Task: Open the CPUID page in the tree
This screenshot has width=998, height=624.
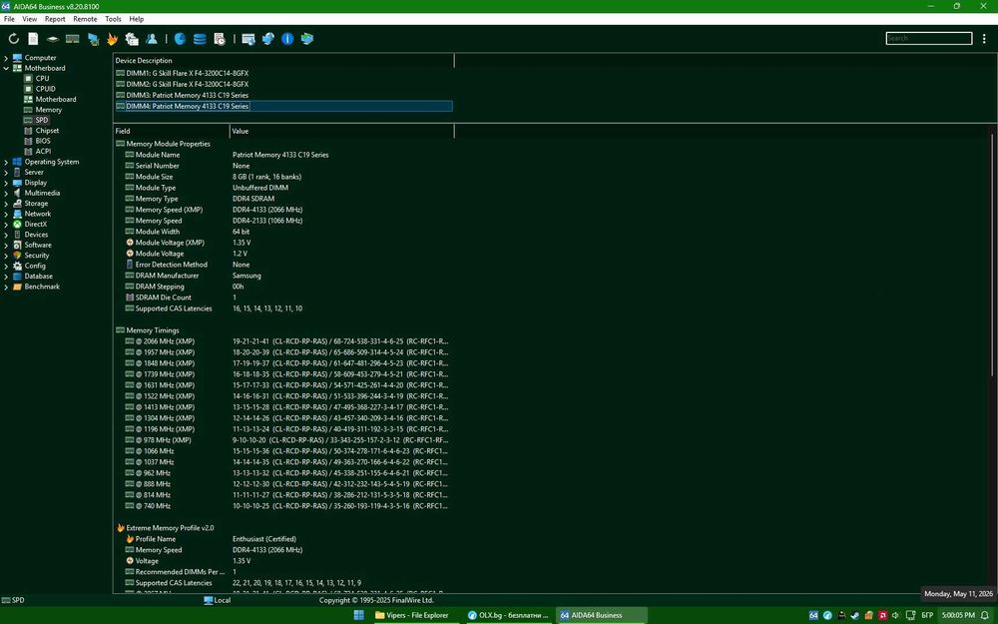Action: (45, 89)
